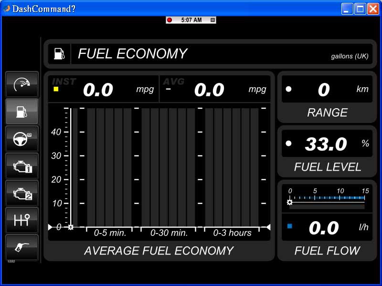
Task: Click the Fuel Level percentage display
Action: [327, 143]
